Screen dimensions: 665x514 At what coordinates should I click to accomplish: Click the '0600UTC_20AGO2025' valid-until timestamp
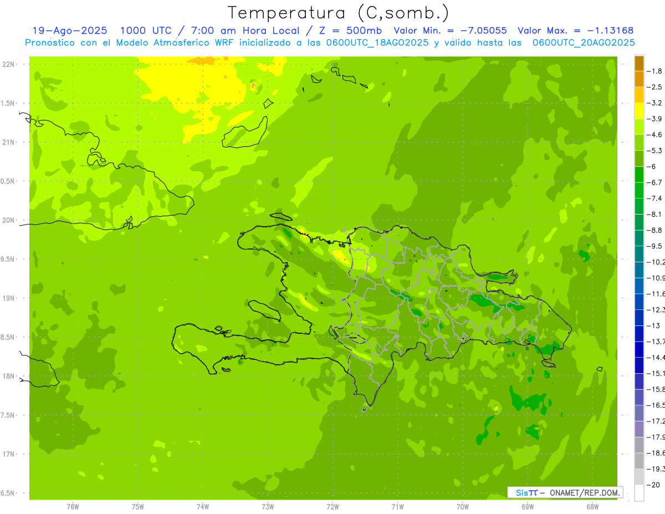coord(584,43)
